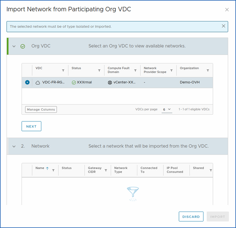Click the Compute Fault Domain header label
The width and height of the screenshot is (236, 228).
(118, 70)
